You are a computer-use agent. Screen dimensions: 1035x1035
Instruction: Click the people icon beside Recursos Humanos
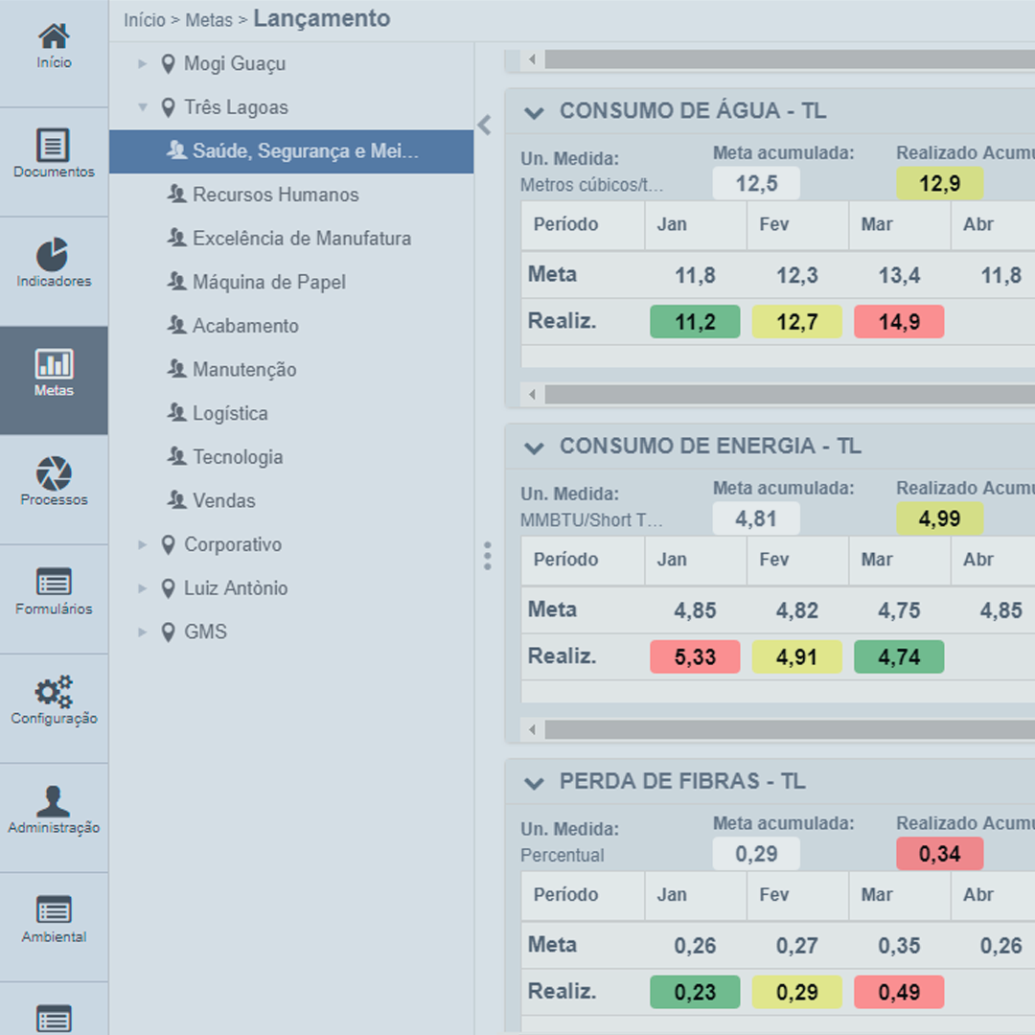176,194
